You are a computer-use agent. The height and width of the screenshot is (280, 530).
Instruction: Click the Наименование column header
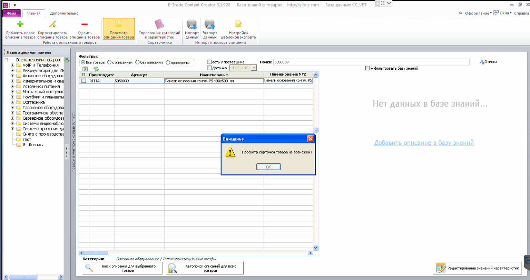(214, 75)
